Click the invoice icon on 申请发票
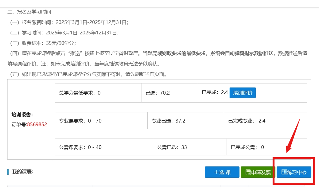 248,172
